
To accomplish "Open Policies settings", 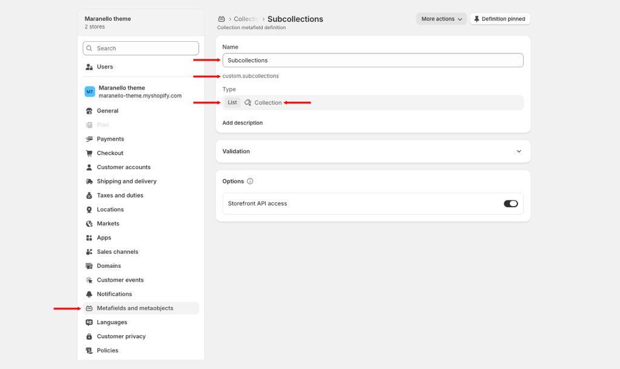I will (140, 350).
